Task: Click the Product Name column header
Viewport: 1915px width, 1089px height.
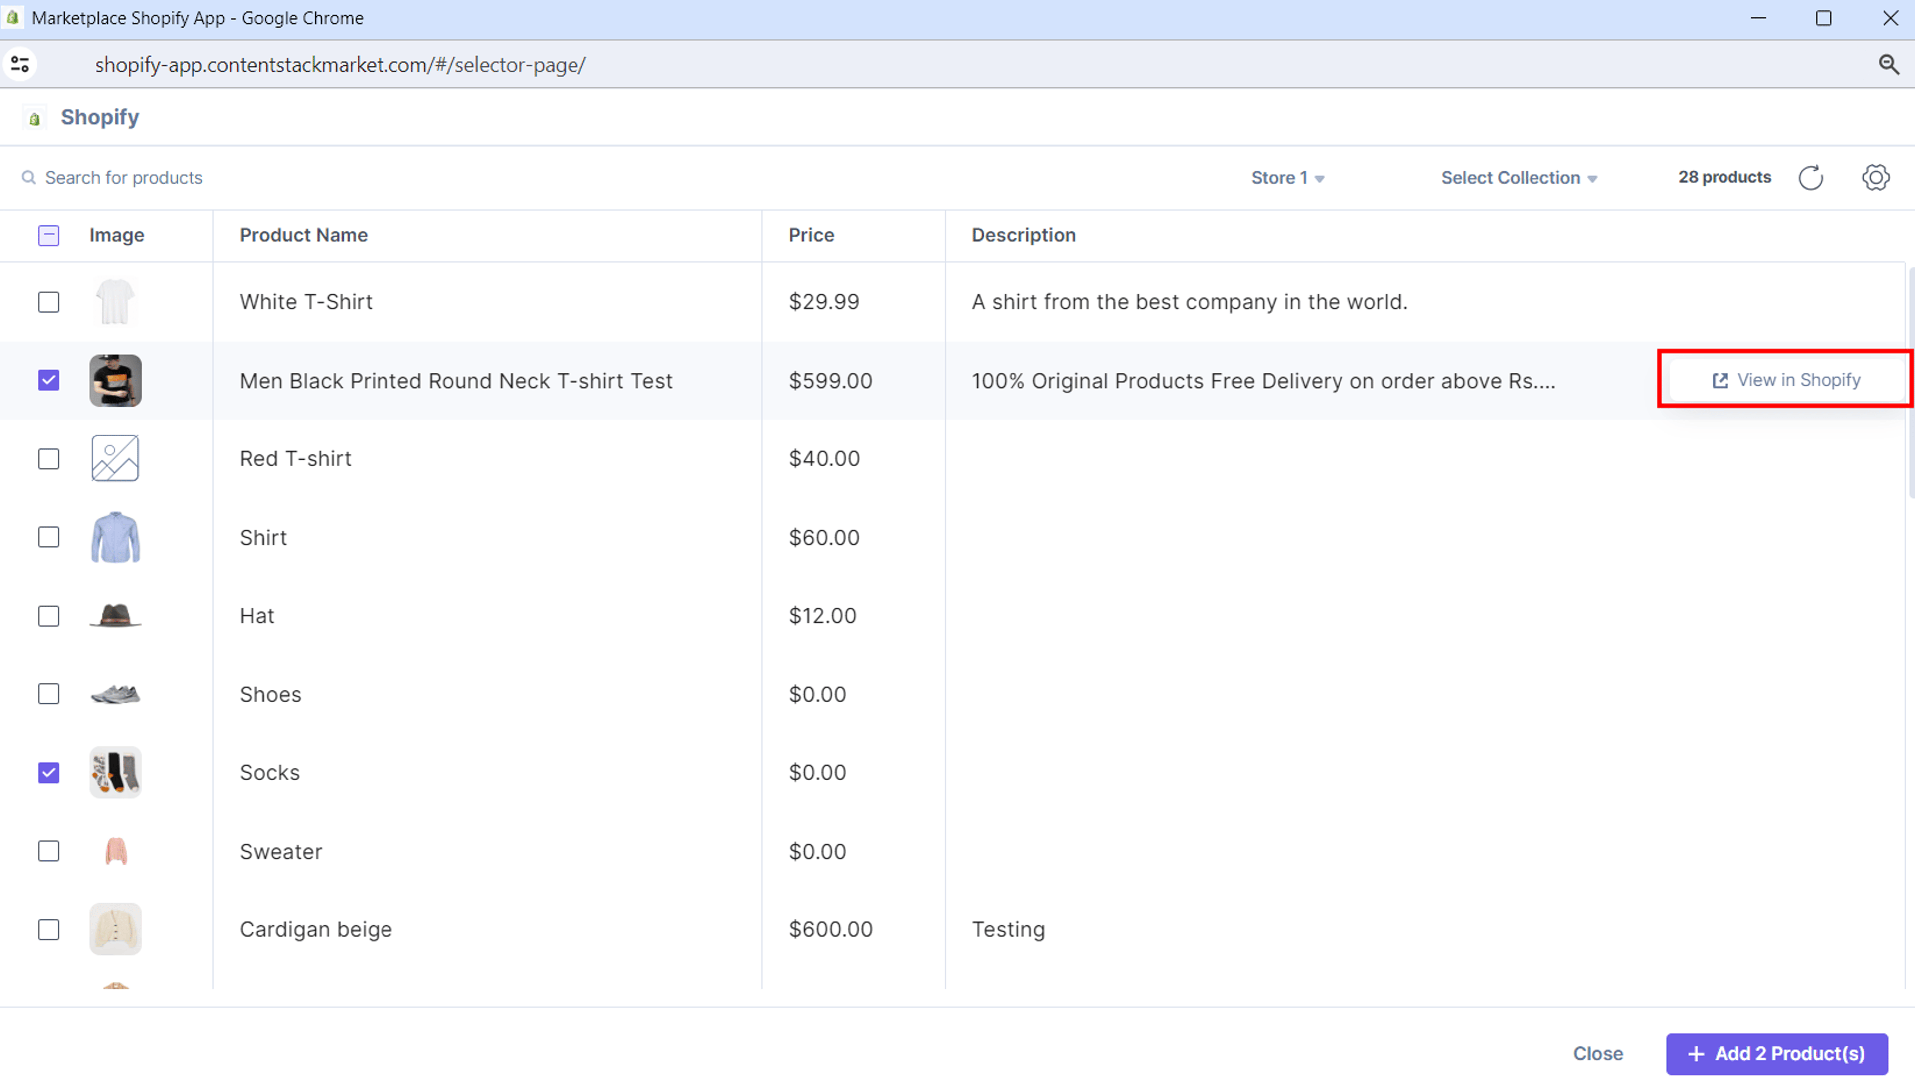Action: 304,235
